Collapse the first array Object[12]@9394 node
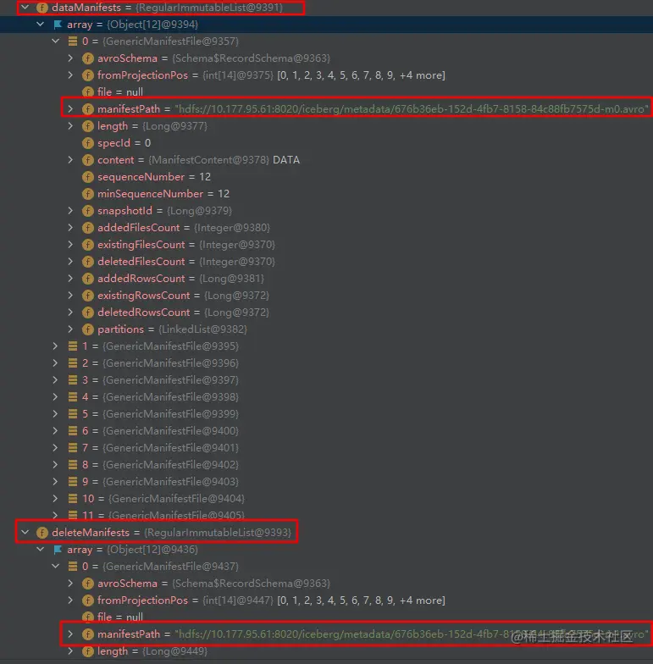653x664 pixels. [x=41, y=24]
